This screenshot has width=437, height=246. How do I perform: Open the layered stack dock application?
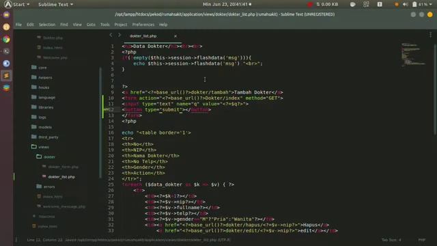(6, 88)
